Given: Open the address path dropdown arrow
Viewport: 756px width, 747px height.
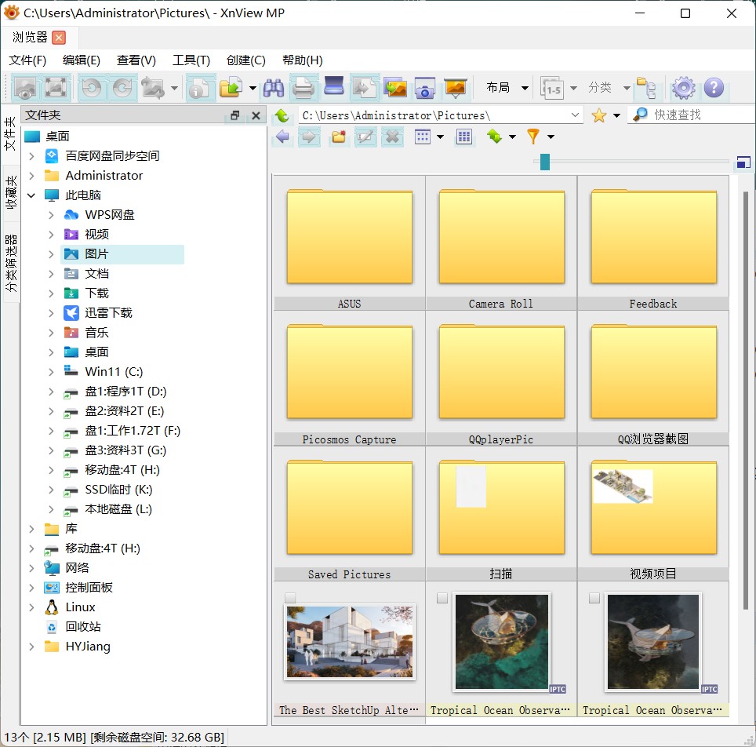Looking at the screenshot, I should (575, 115).
